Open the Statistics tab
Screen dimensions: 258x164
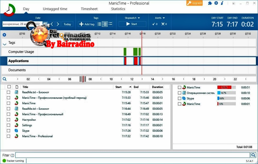pyautogui.click(x=118, y=9)
